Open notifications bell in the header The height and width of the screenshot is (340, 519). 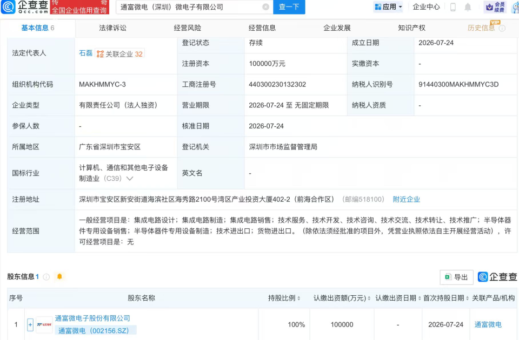pyautogui.click(x=468, y=7)
